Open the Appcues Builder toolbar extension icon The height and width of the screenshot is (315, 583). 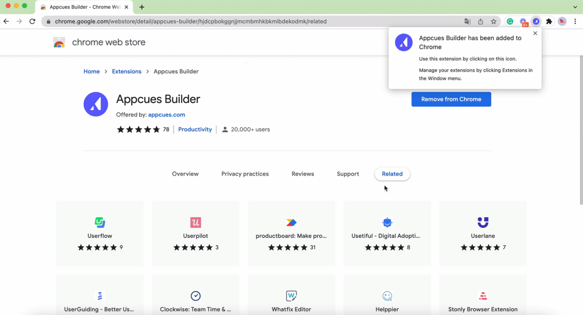(536, 22)
